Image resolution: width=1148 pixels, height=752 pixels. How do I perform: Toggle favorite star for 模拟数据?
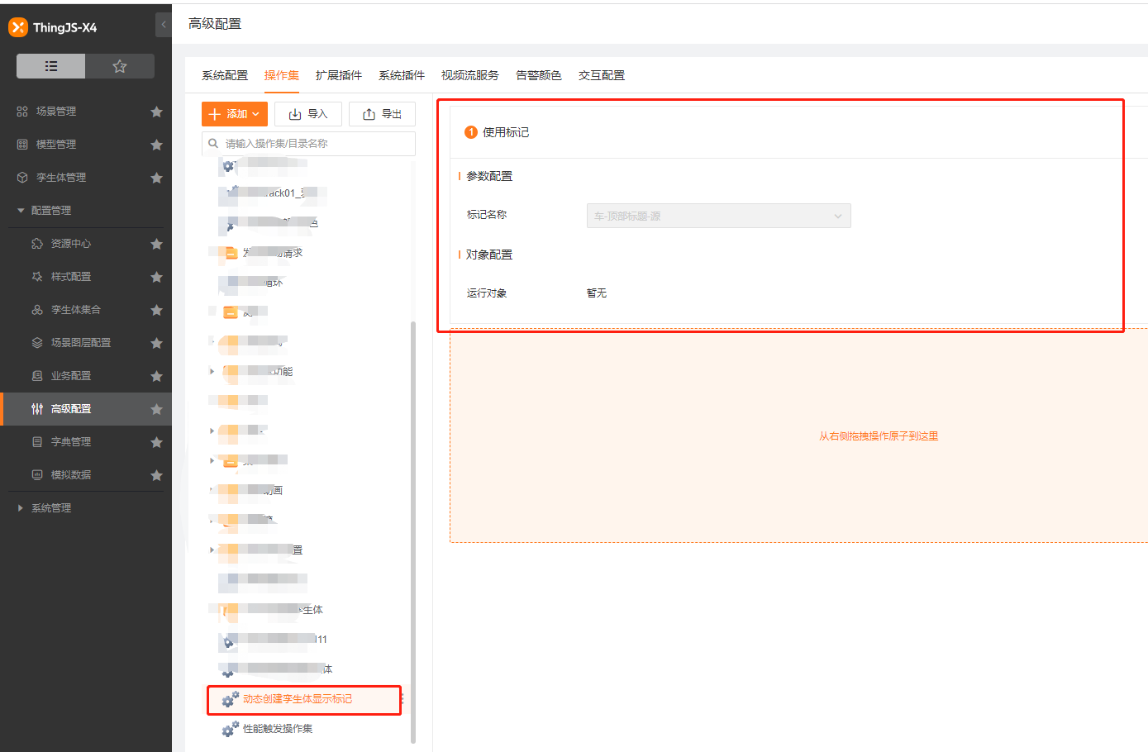pos(156,475)
